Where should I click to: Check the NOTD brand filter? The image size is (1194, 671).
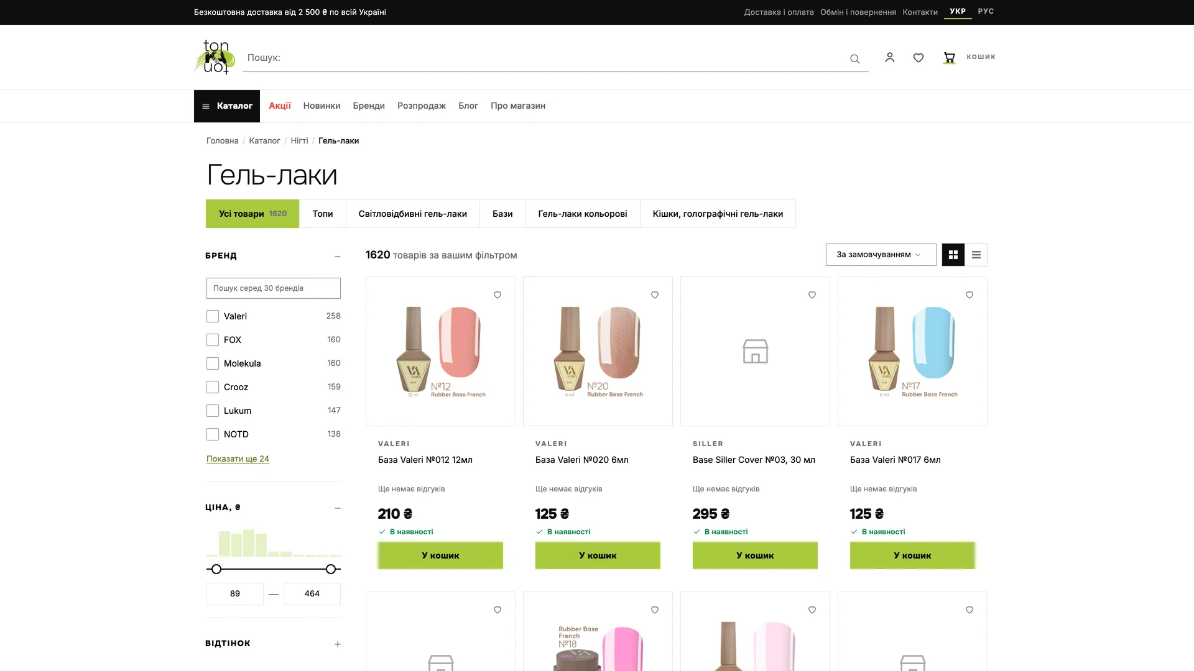[x=213, y=434]
